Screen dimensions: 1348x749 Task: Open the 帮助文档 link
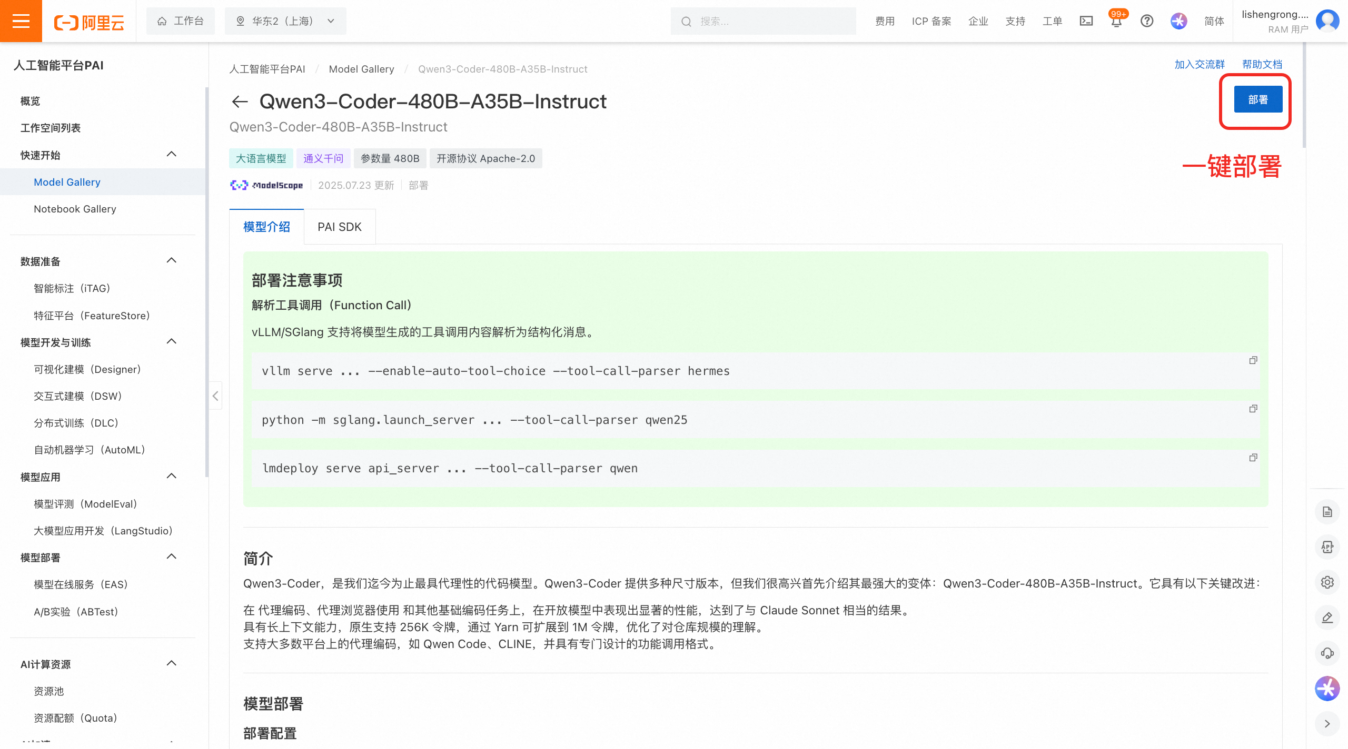coord(1262,64)
